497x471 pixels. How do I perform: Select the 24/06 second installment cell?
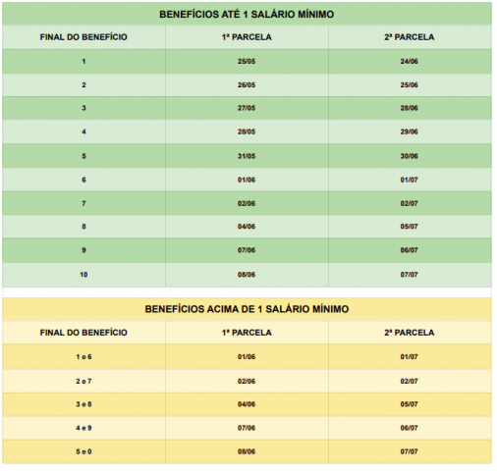click(410, 62)
